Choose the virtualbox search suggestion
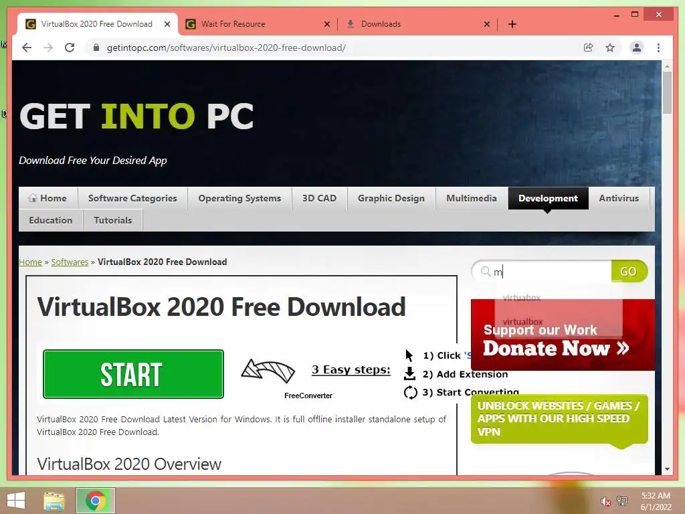685x514 pixels. (x=522, y=322)
